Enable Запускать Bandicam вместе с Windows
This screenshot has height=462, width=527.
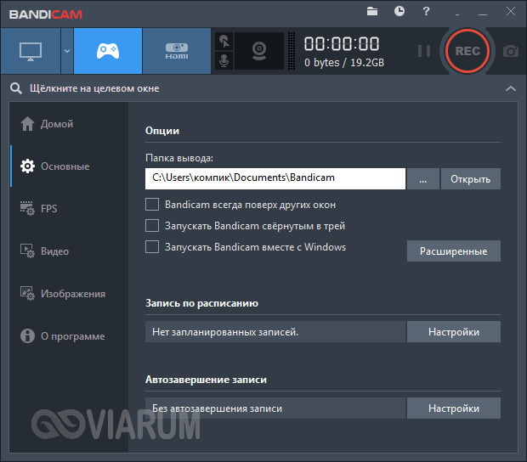(152, 247)
